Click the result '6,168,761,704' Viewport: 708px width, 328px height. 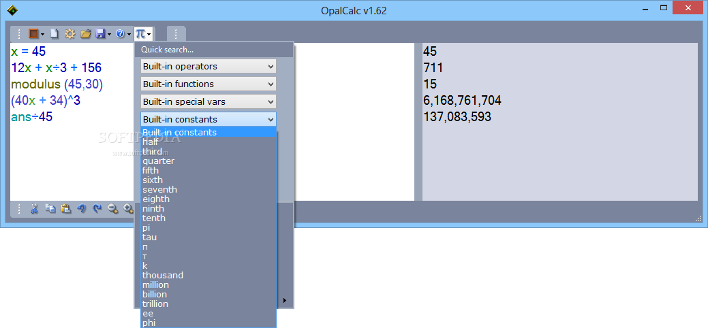tap(463, 101)
